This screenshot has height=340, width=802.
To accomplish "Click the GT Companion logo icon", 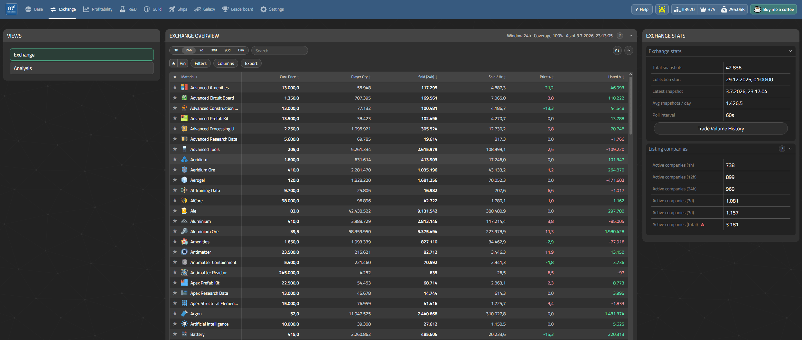I will [x=12, y=9].
